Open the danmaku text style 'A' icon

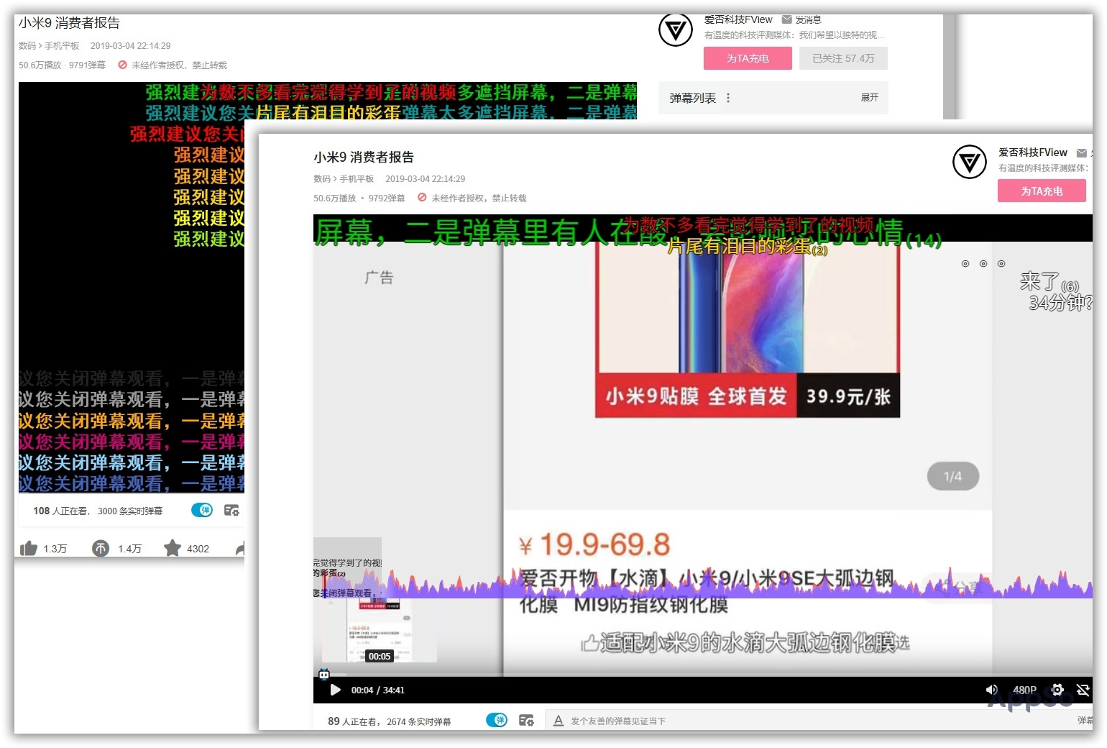pyautogui.click(x=559, y=720)
